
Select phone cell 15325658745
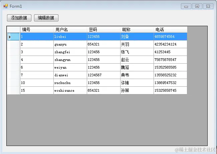coord(170,91)
